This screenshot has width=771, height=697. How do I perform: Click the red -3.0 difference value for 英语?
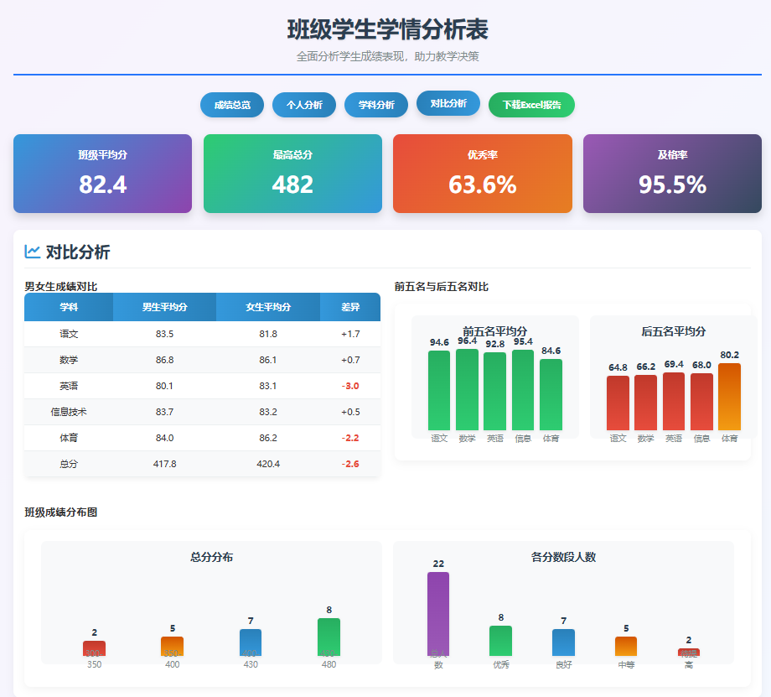(x=350, y=385)
